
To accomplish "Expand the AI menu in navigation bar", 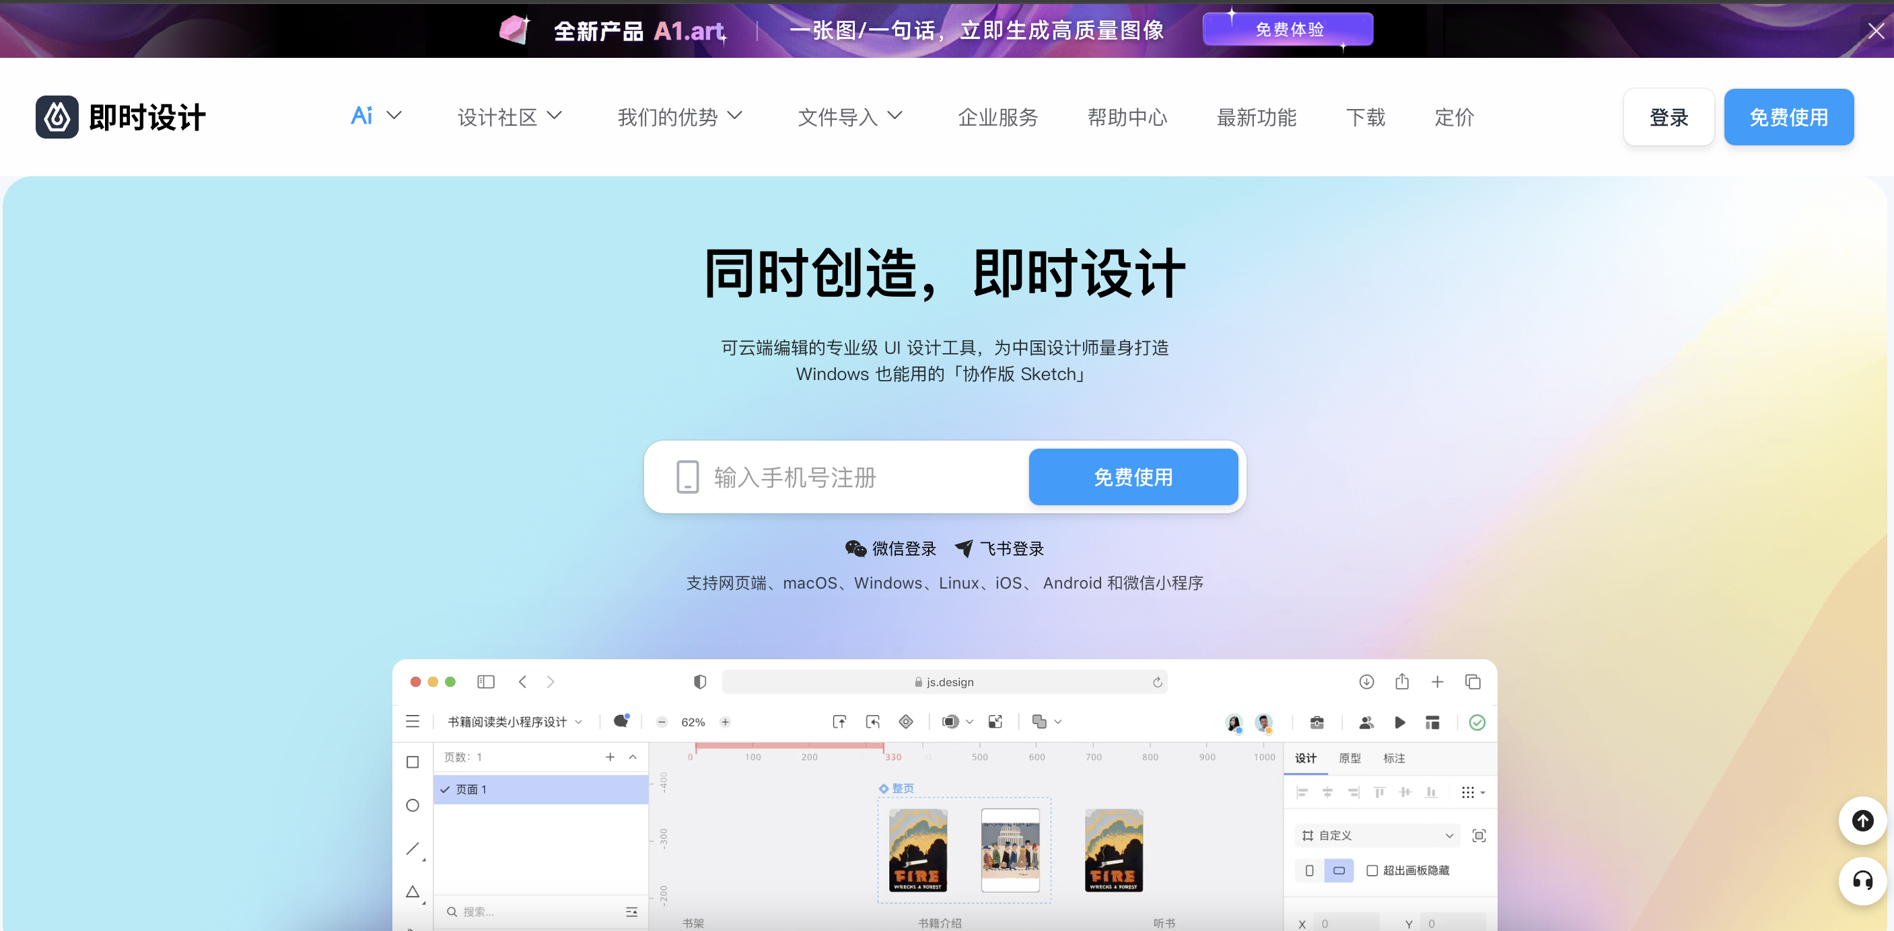I will tap(374, 116).
